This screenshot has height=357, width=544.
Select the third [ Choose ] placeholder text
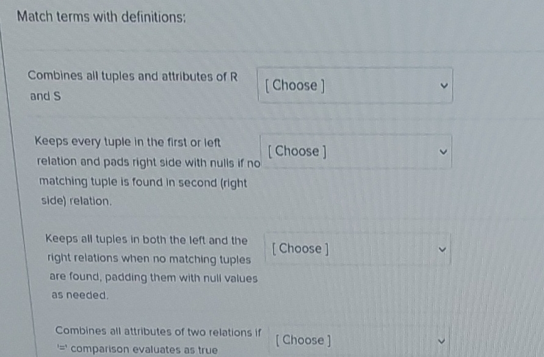(300, 248)
